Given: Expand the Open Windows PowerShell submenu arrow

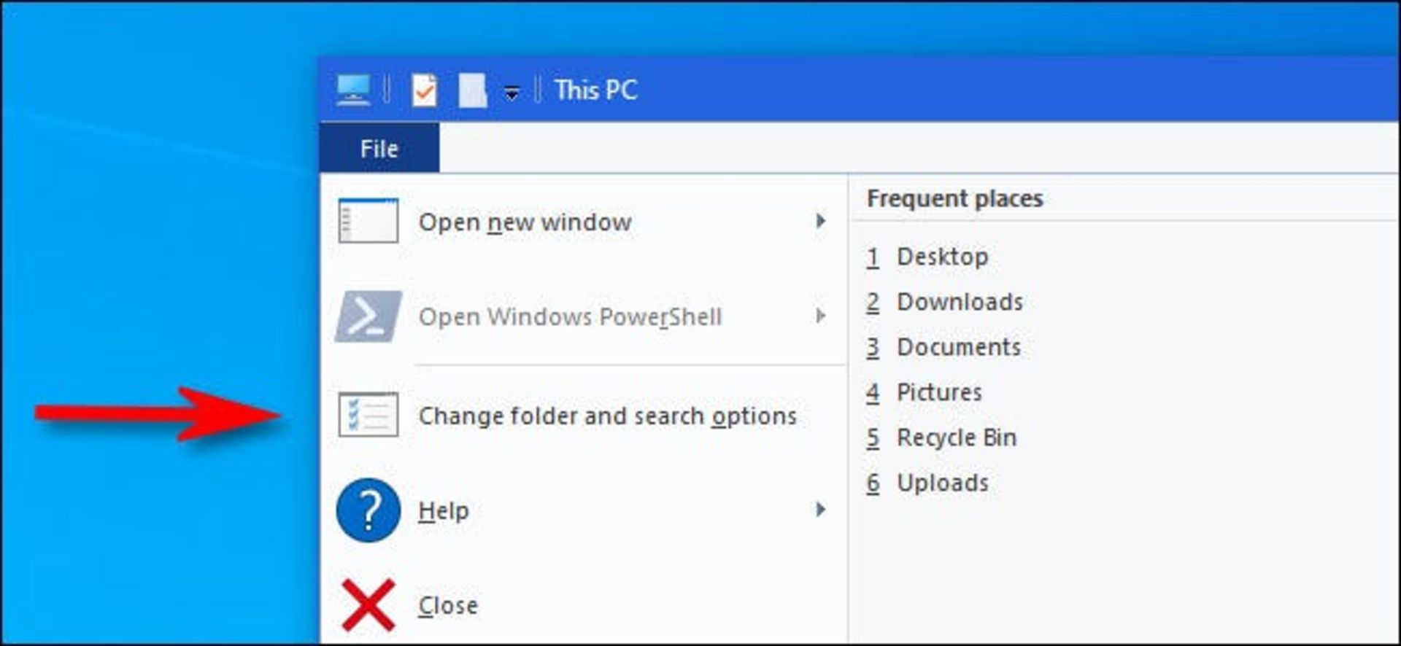Looking at the screenshot, I should (821, 316).
